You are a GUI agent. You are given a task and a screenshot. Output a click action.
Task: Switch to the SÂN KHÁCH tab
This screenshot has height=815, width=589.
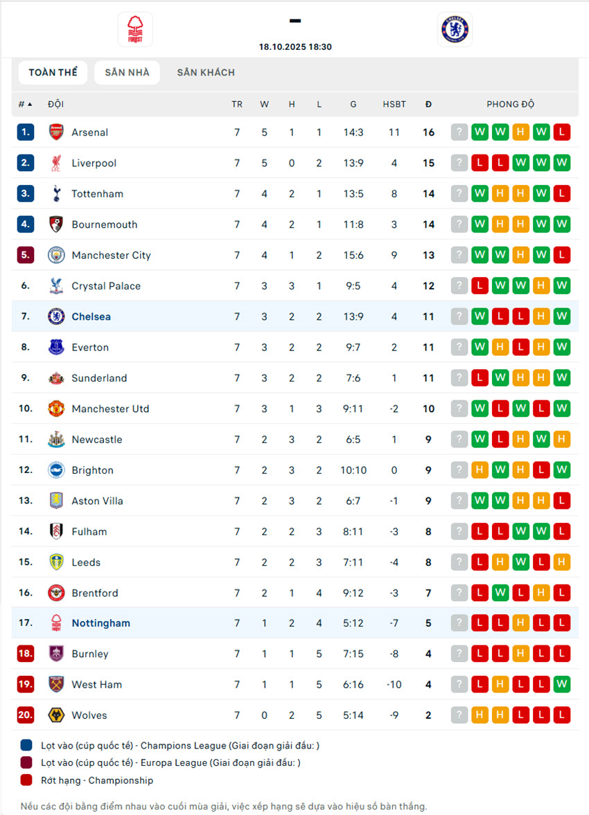(206, 73)
